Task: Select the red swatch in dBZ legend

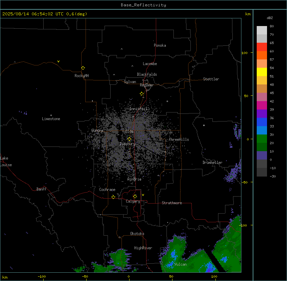Action: (x=262, y=47)
